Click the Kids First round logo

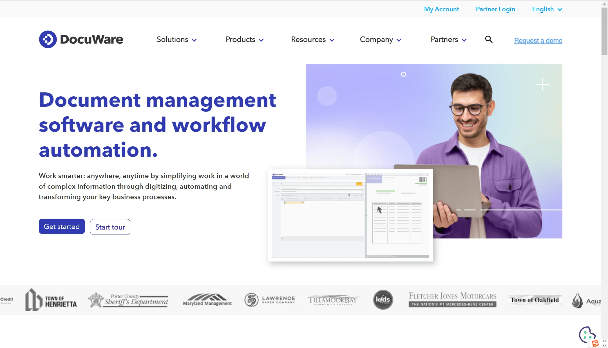pyautogui.click(x=383, y=300)
